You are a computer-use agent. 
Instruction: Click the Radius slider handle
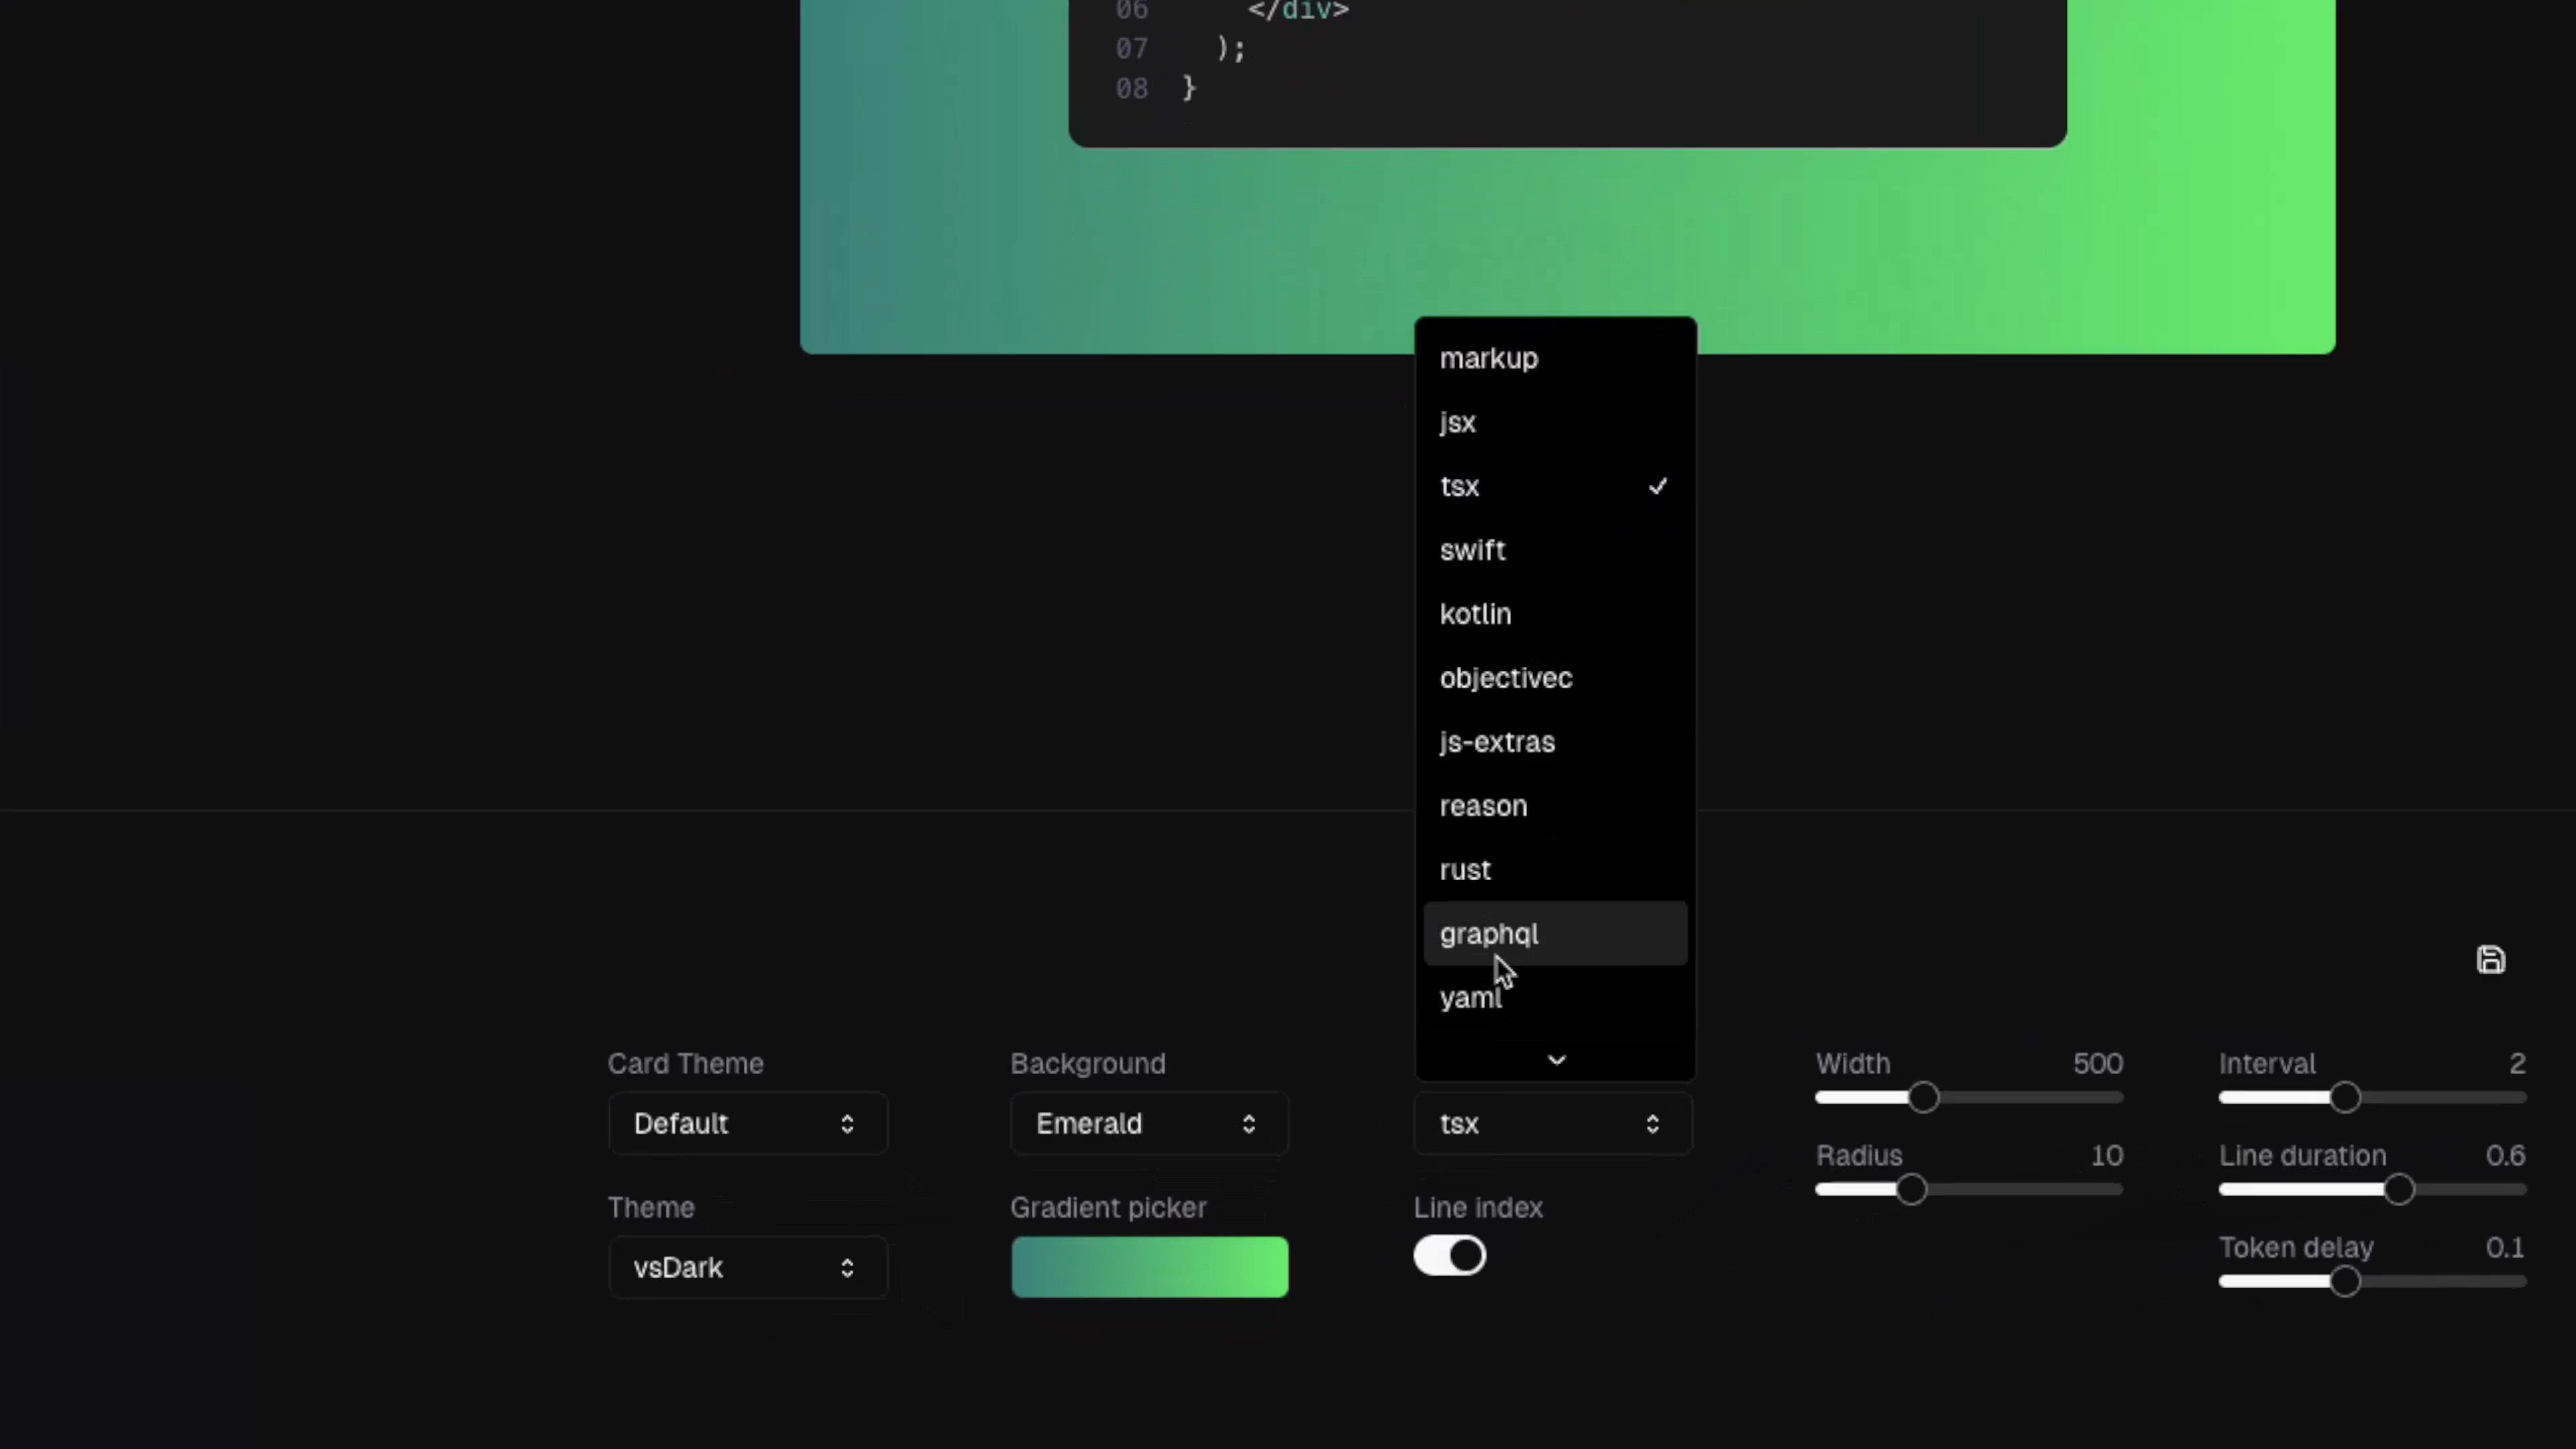(x=1910, y=1189)
